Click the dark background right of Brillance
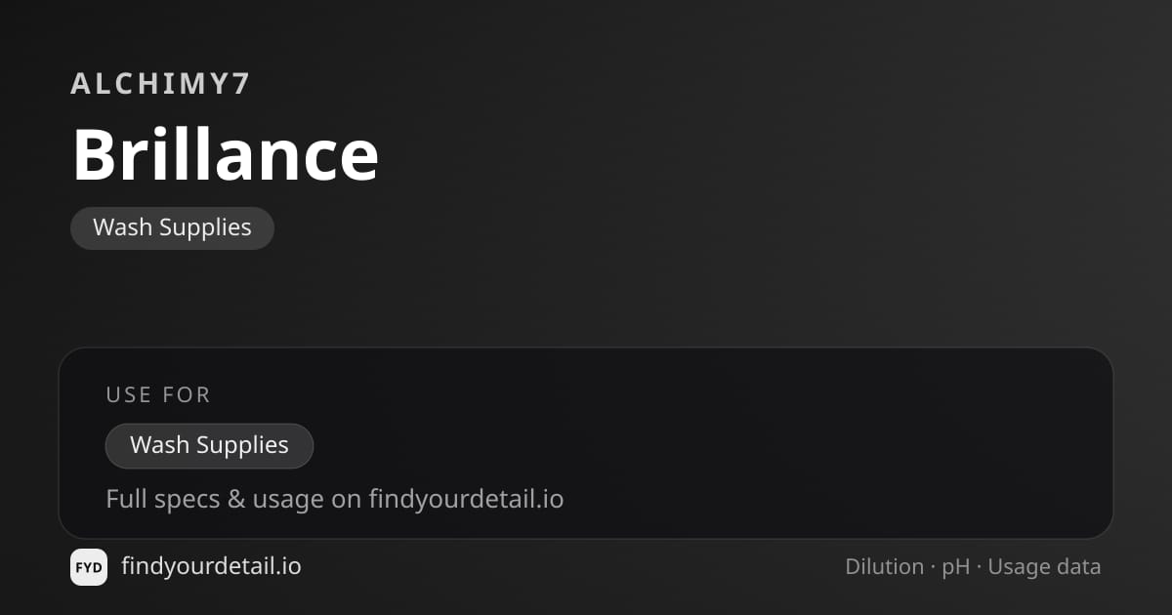 click(762, 156)
